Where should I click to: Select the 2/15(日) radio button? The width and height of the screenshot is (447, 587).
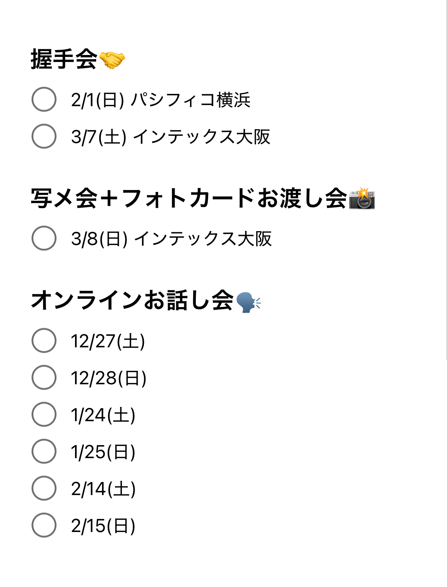coord(44,525)
